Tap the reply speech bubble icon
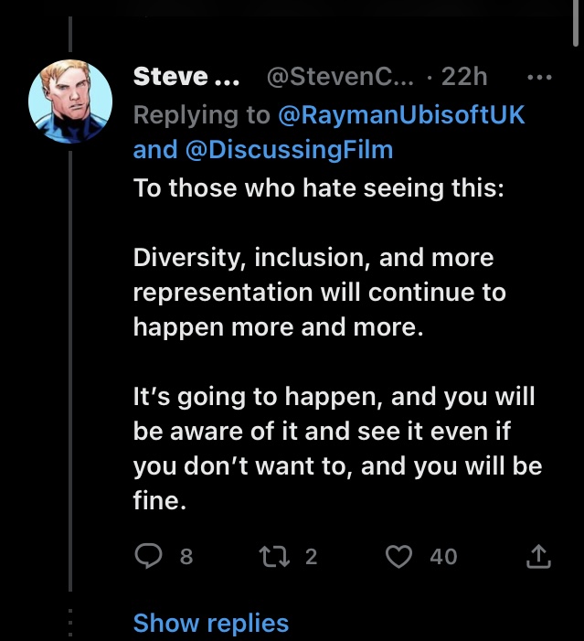584x641 pixels. pos(148,556)
